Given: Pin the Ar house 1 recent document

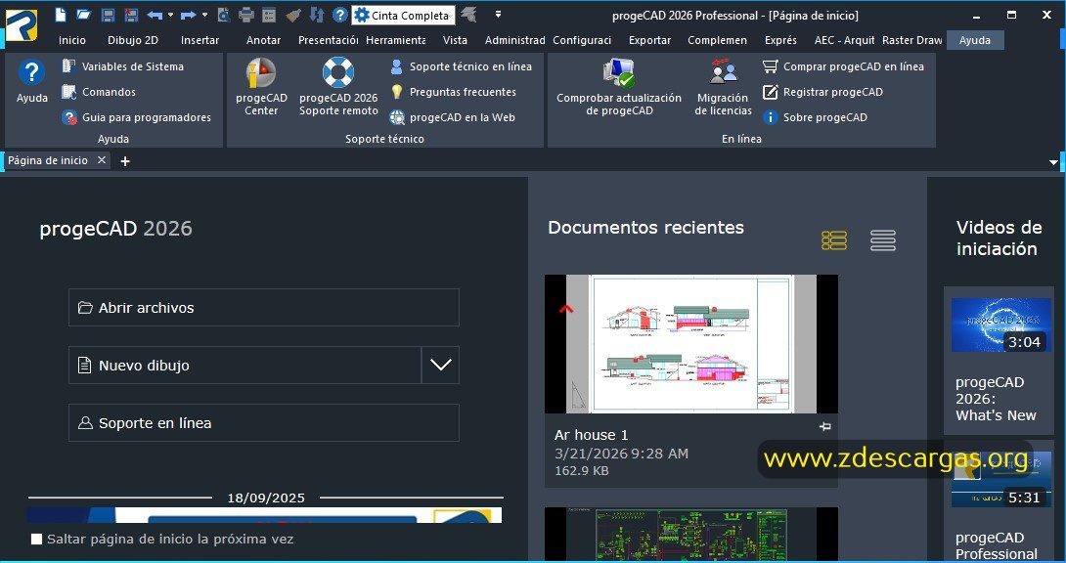Looking at the screenshot, I should (x=824, y=426).
